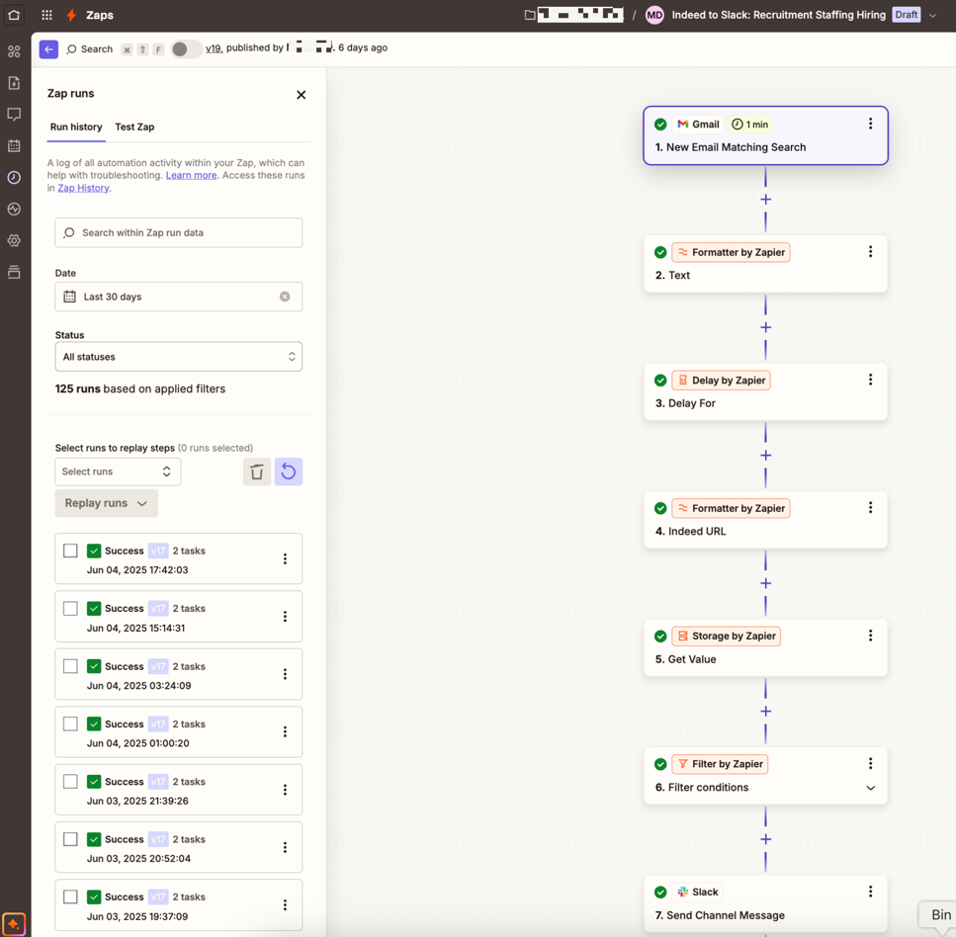
Task: Open options menu on Storage Get Value step
Action: [x=870, y=636]
